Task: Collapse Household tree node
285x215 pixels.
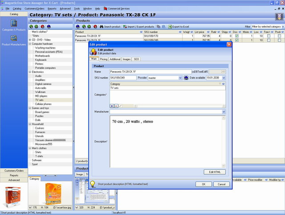Action: click(30, 124)
